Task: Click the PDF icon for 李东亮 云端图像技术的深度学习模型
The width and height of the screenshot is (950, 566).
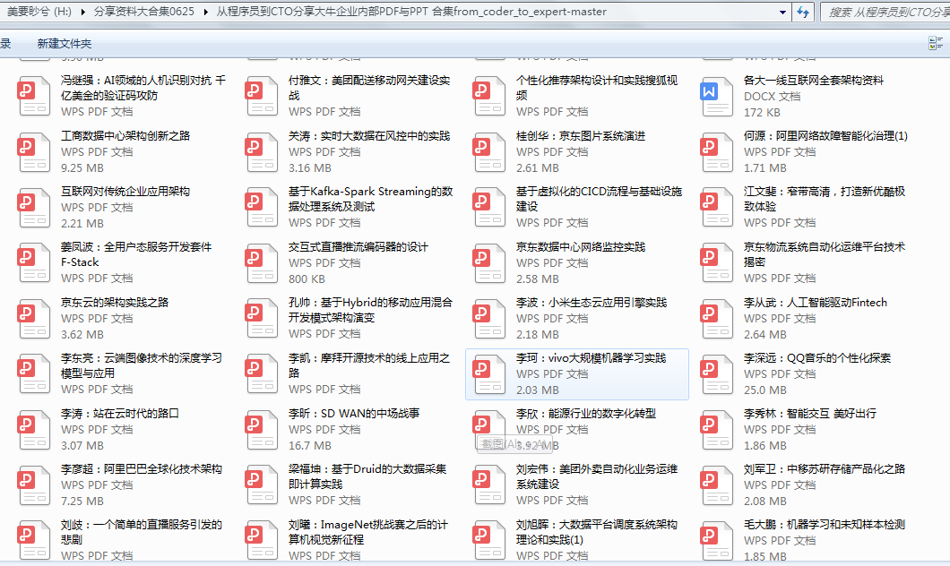Action: click(x=34, y=373)
